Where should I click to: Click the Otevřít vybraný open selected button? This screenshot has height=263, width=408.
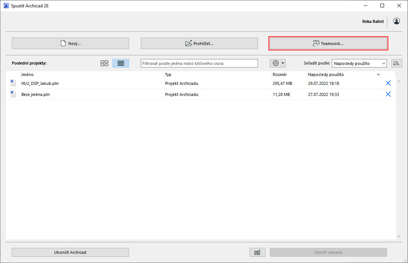328,252
